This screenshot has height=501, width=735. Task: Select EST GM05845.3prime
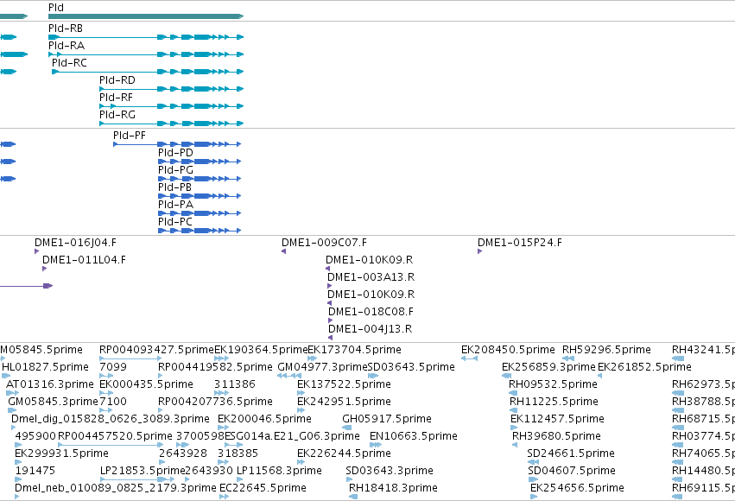(53, 403)
